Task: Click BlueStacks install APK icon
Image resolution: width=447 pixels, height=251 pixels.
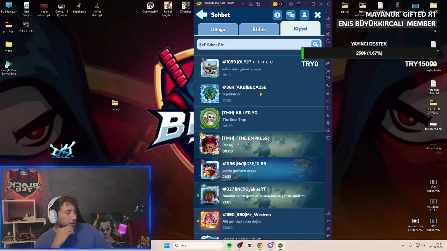Action: coord(328,63)
